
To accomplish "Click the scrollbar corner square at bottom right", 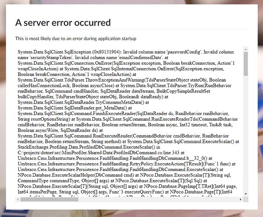I will [x=246, y=199].
